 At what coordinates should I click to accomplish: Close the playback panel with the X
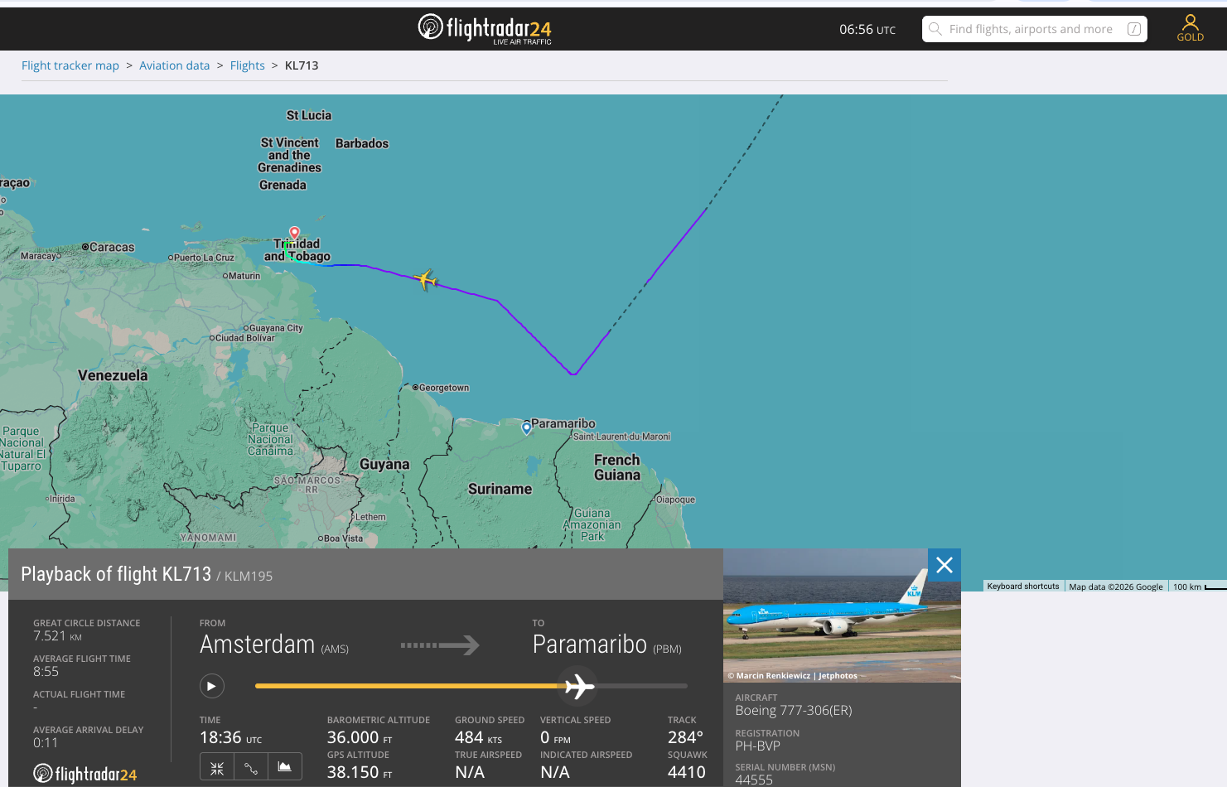pyautogui.click(x=944, y=565)
